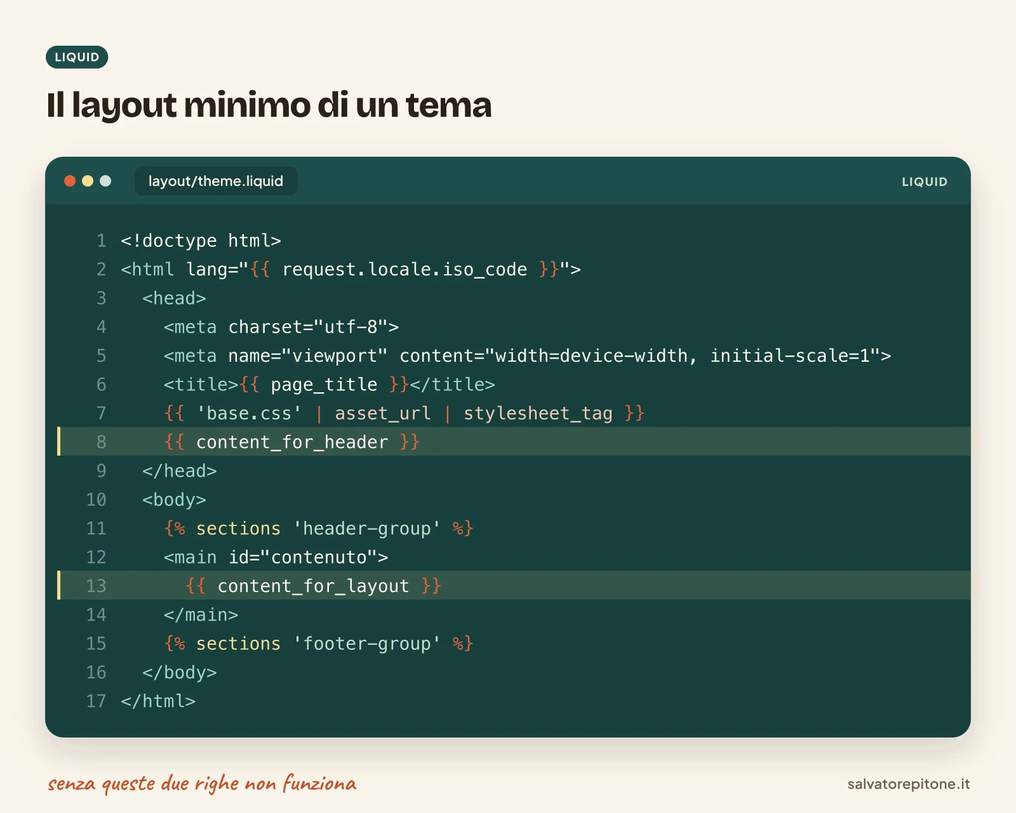
Task: Click request.locale.iso_code on line 2
Action: click(404, 270)
